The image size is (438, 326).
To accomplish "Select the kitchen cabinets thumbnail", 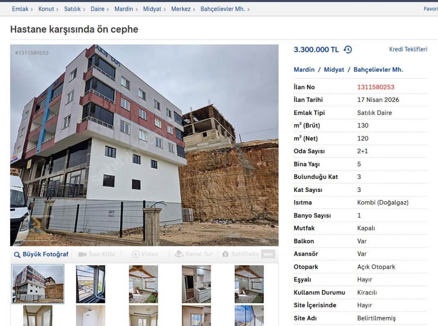I will (x=196, y=284).
